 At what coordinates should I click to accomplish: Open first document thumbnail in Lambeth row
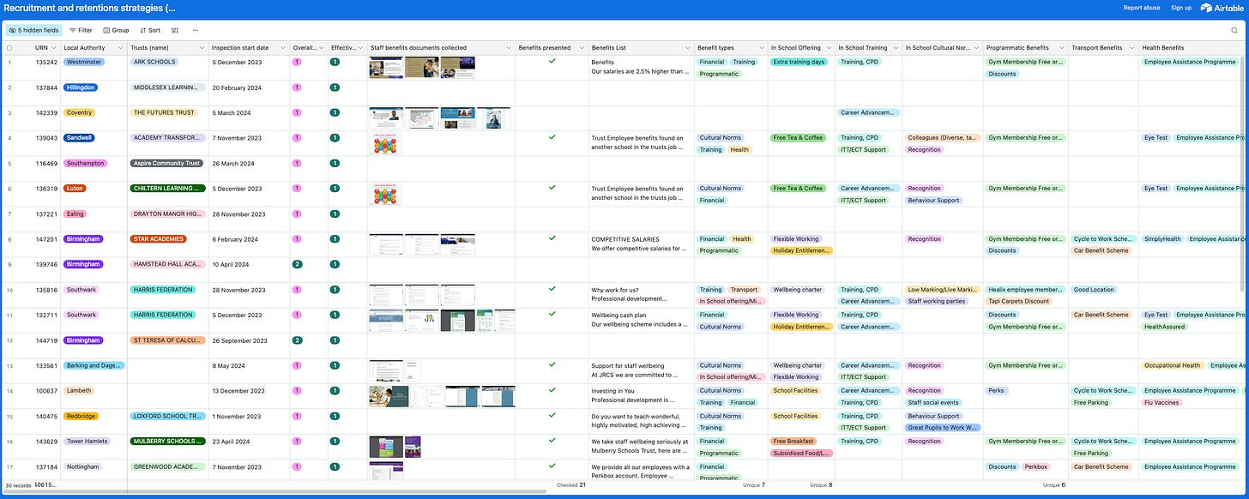[388, 396]
